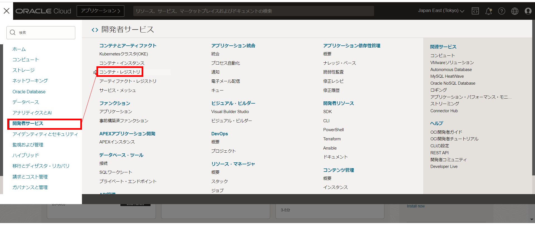Image resolution: width=535 pixels, height=225 pixels.
Task: Close the navigation menu with X icon
Action: coord(6,11)
